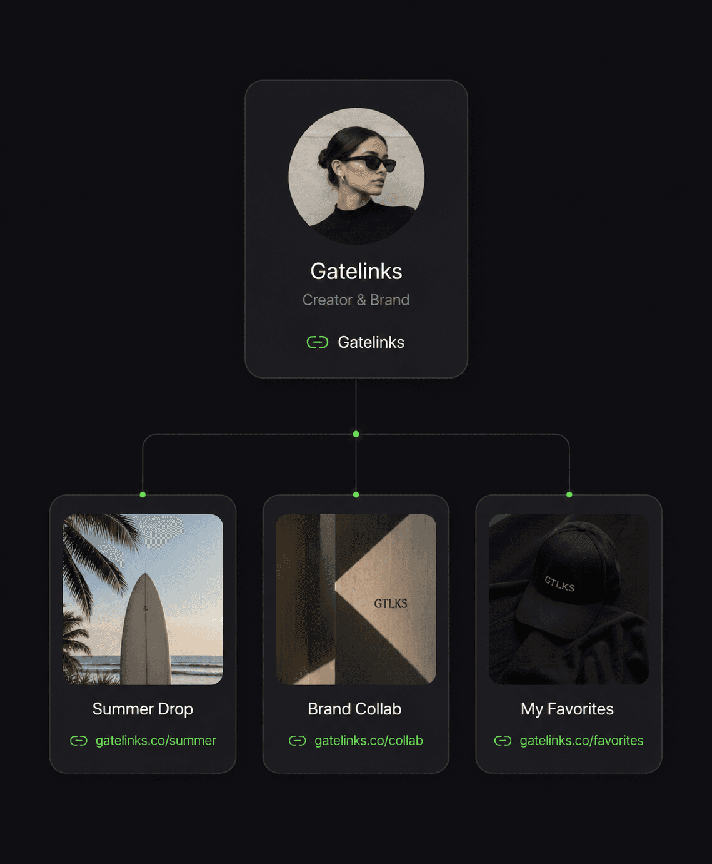The width and height of the screenshot is (712, 864).
Task: Click the Brand Collab card title
Action: [354, 709]
